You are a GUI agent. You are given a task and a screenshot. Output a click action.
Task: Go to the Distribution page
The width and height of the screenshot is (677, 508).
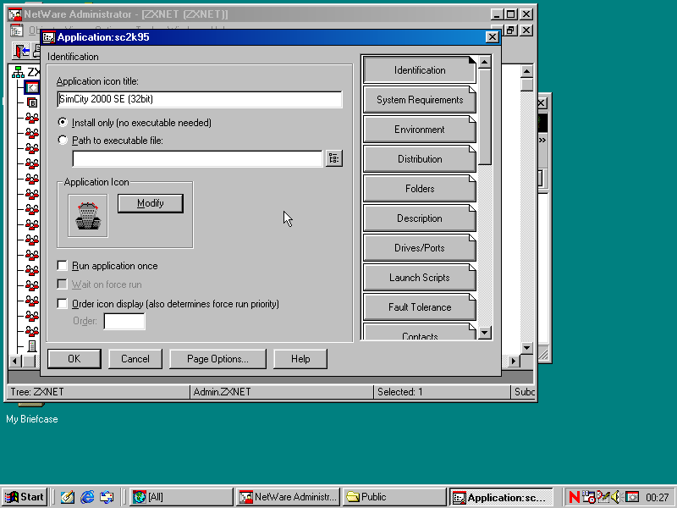pyautogui.click(x=419, y=159)
